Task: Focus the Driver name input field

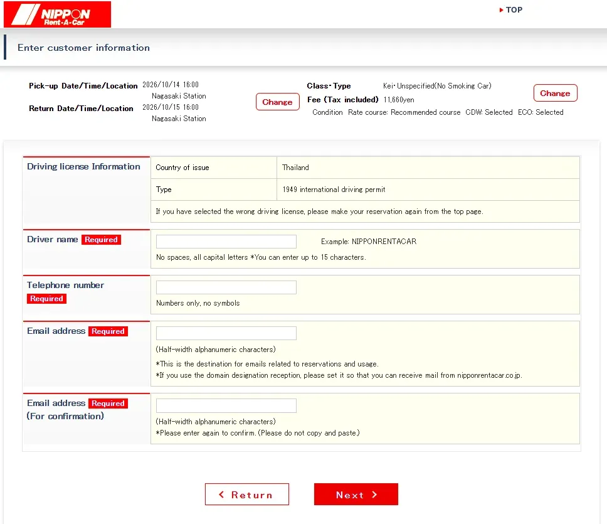Action: click(226, 241)
